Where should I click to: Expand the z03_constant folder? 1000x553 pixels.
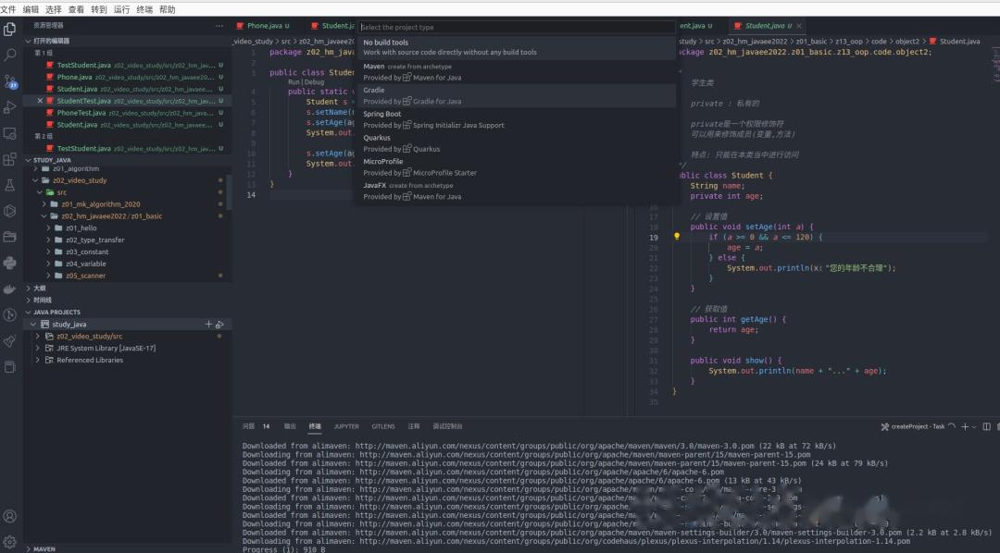point(48,252)
